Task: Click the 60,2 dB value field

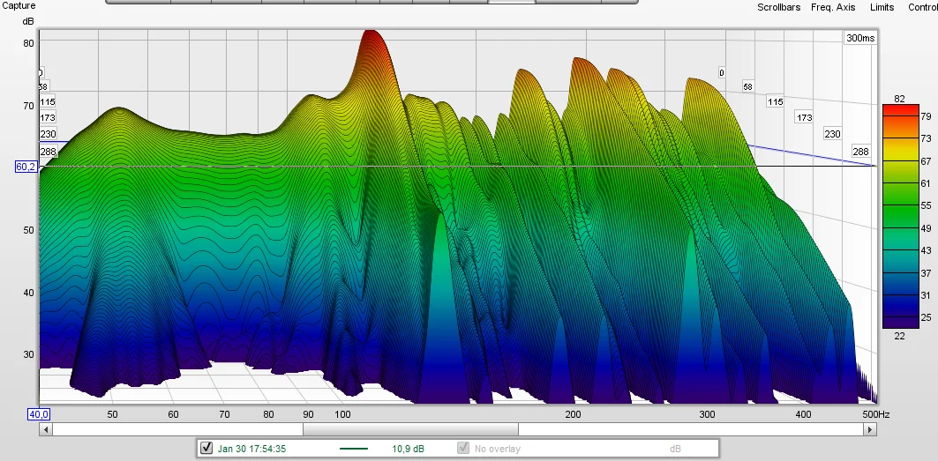Action: click(26, 167)
